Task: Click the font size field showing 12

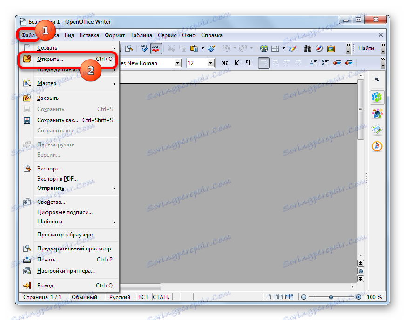Action: (x=196, y=63)
